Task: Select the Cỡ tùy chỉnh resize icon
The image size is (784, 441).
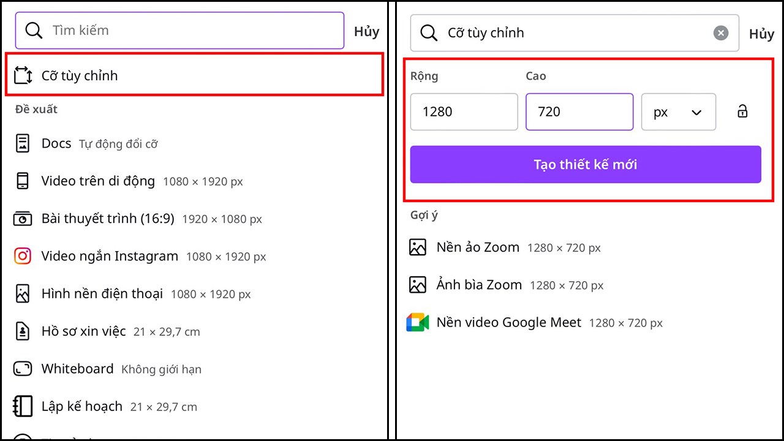Action: (23, 75)
